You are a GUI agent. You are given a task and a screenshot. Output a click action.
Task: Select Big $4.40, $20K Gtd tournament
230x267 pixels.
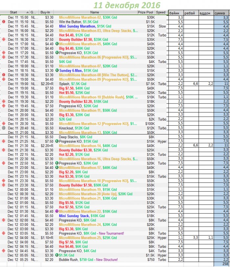tap(74, 48)
